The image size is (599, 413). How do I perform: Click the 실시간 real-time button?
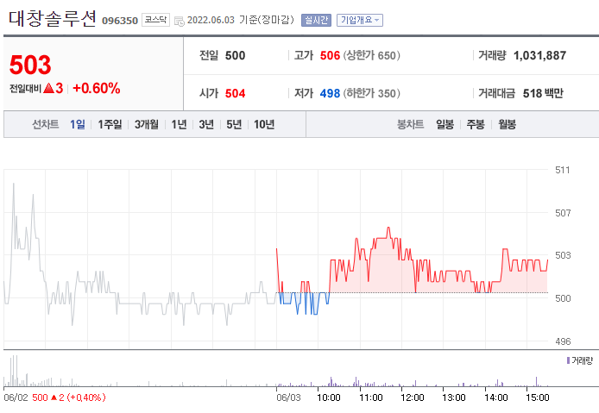click(x=316, y=20)
